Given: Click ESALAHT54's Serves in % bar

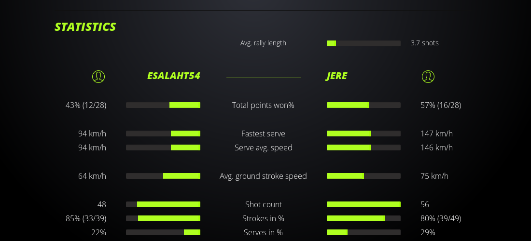Looking at the screenshot, I should [163, 232].
